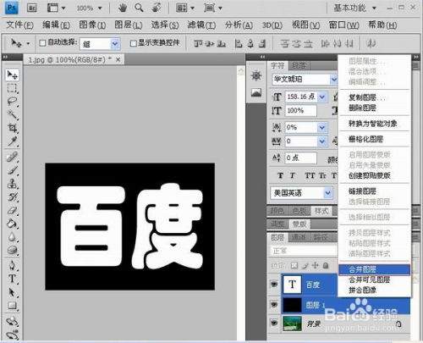Select the Dodge tool
This screenshot has width=423, height=343.
point(12,251)
